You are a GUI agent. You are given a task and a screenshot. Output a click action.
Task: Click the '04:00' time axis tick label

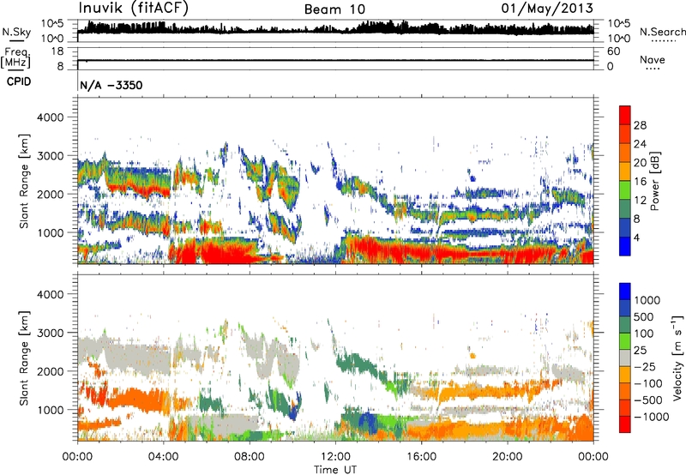pyautogui.click(x=163, y=457)
